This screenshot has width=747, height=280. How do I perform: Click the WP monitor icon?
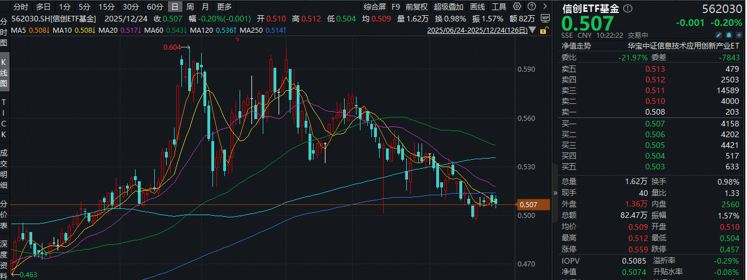545,18
